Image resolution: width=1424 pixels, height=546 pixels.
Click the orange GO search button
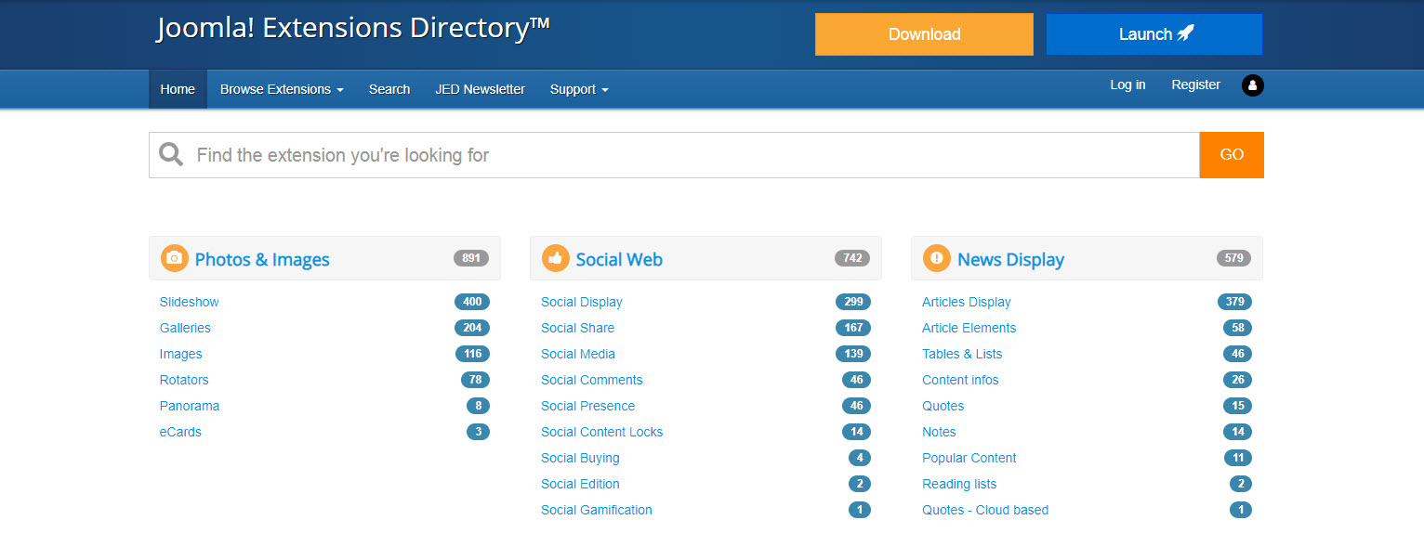click(x=1232, y=155)
